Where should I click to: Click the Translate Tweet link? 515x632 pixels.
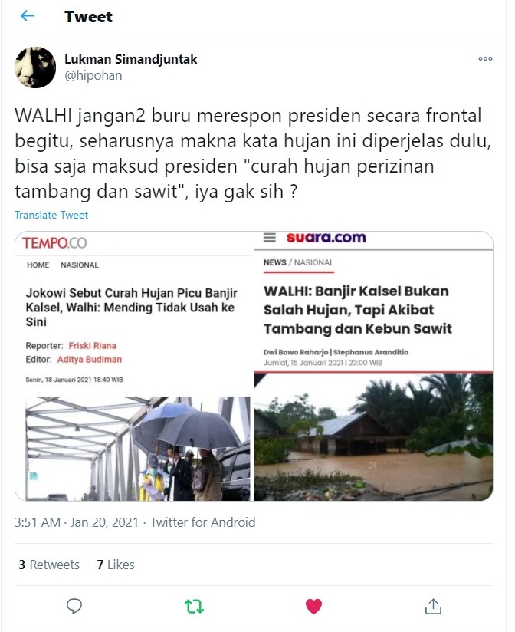coord(51,215)
